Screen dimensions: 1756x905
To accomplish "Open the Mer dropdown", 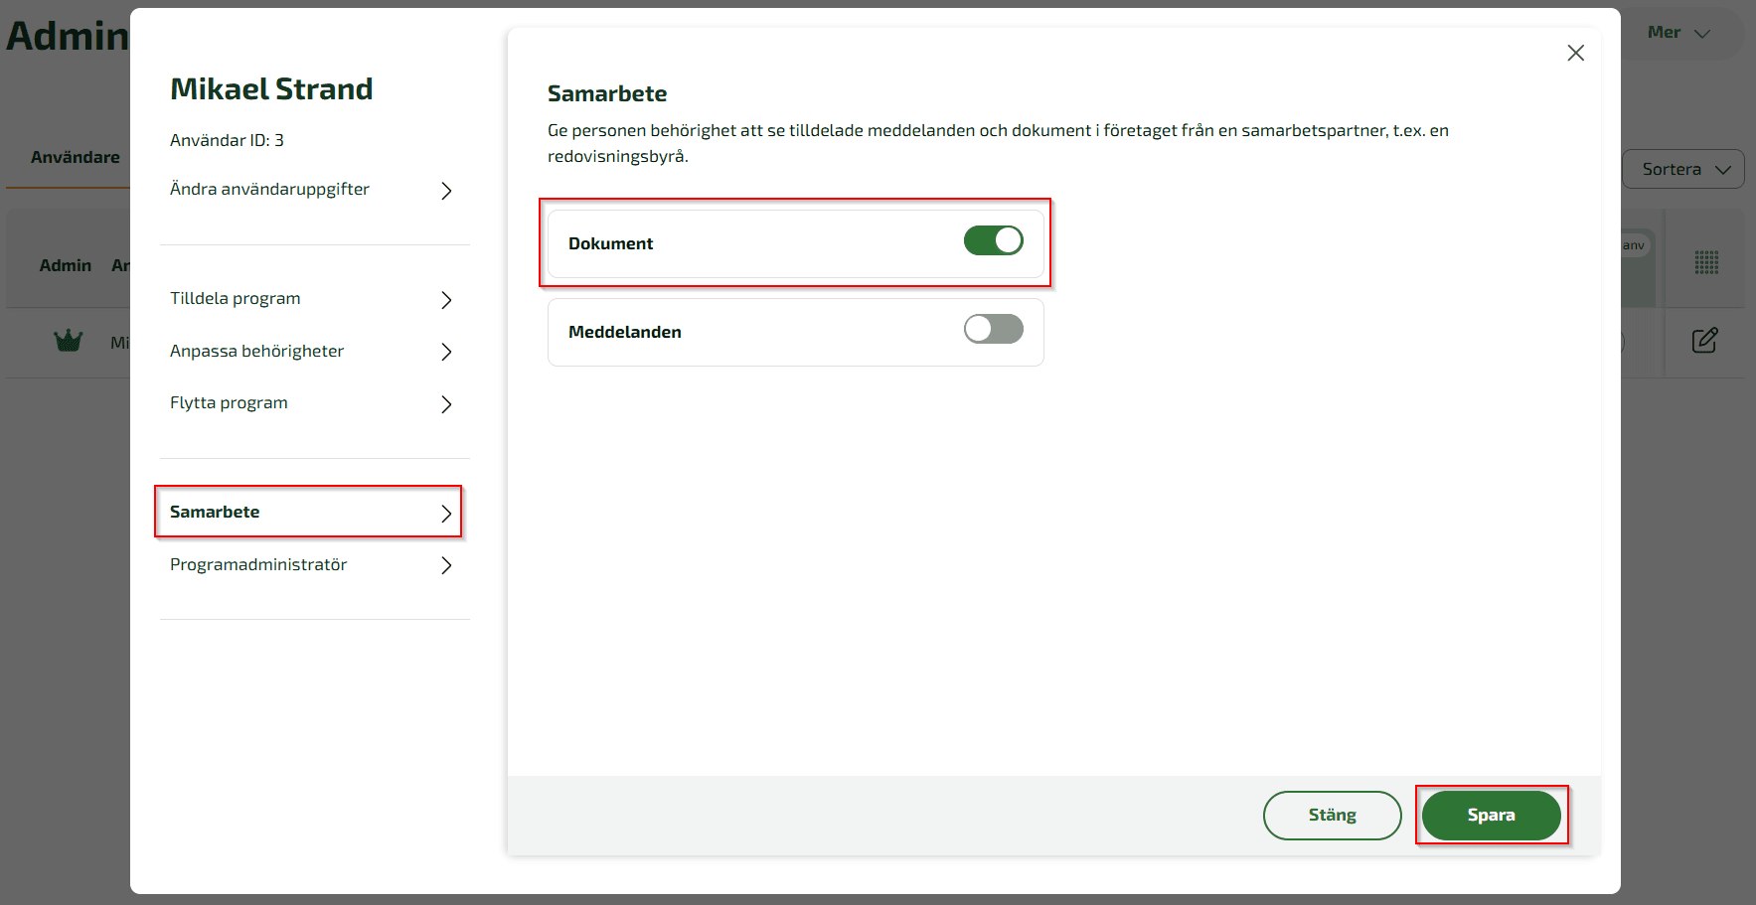I will pyautogui.click(x=1677, y=32).
